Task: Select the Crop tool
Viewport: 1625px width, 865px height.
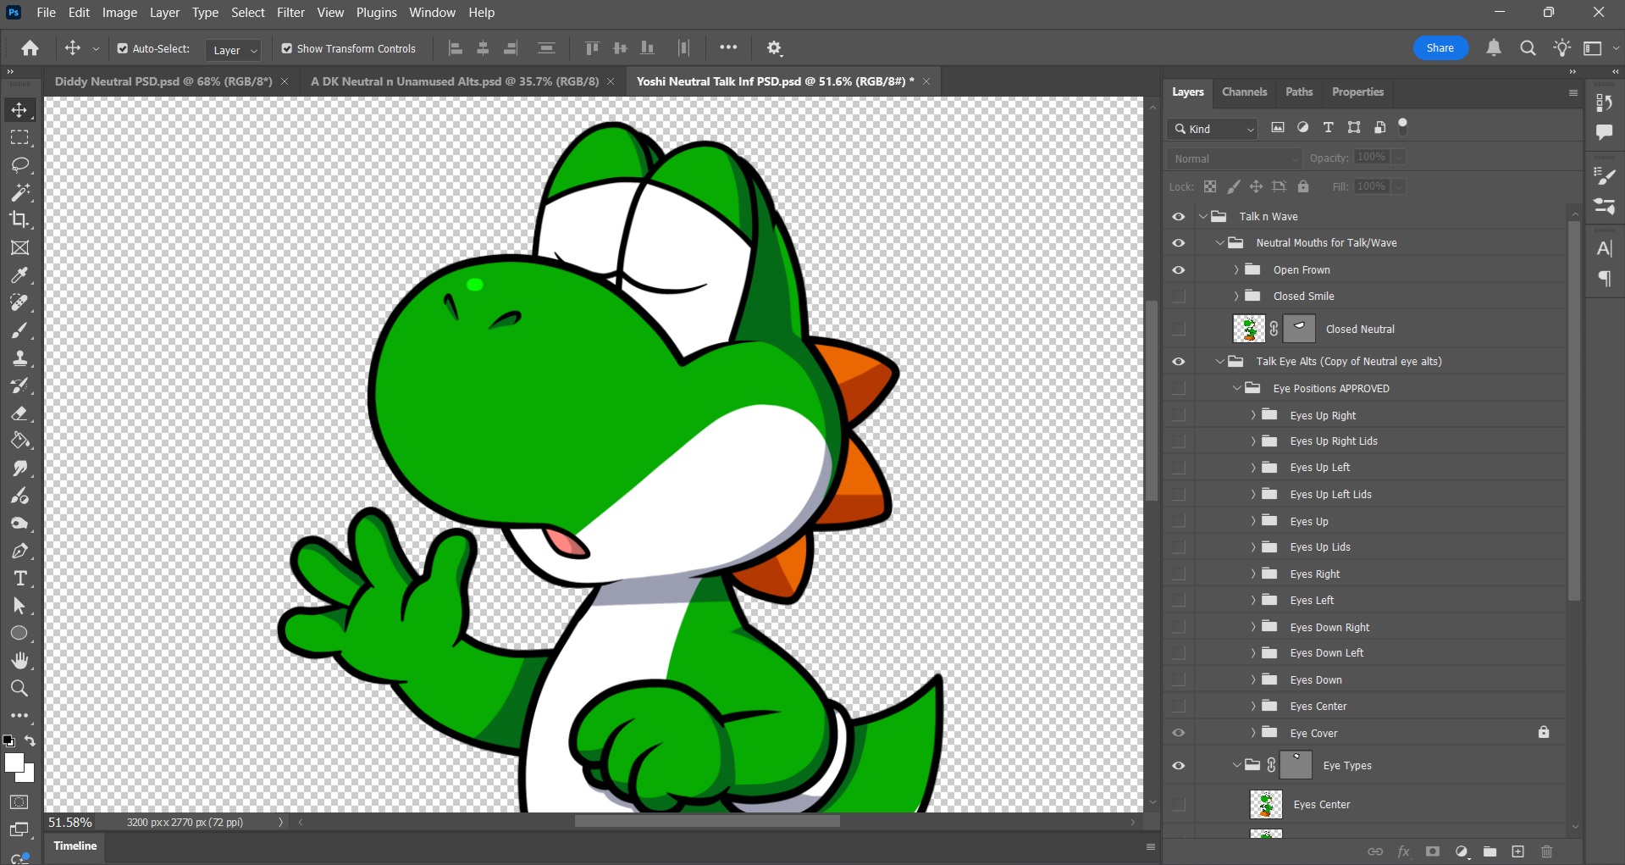Action: coord(19,219)
